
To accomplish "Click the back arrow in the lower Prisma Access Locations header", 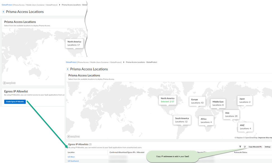I will coord(68,69).
